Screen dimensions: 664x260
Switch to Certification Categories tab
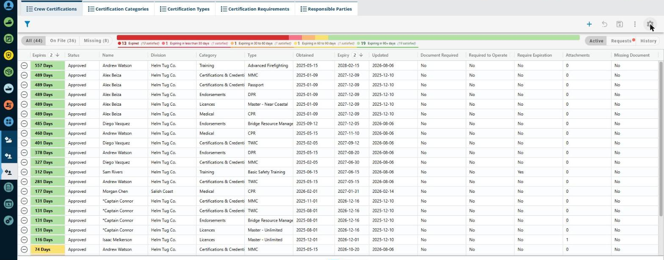pos(118,9)
